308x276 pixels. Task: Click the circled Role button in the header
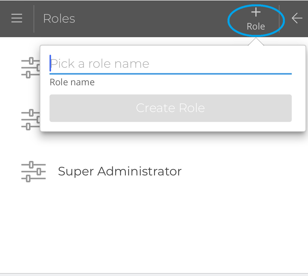tap(255, 18)
